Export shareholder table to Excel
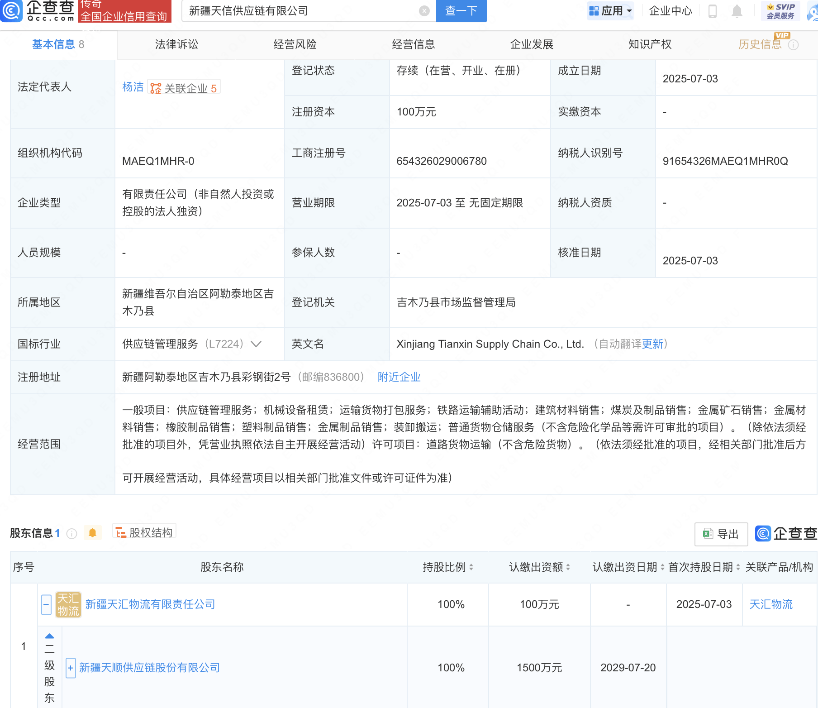 coord(721,534)
